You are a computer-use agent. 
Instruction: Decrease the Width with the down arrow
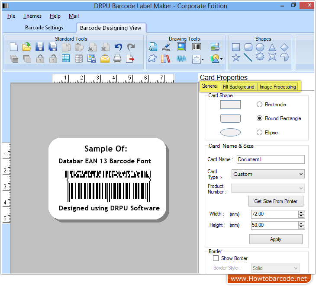point(301,216)
